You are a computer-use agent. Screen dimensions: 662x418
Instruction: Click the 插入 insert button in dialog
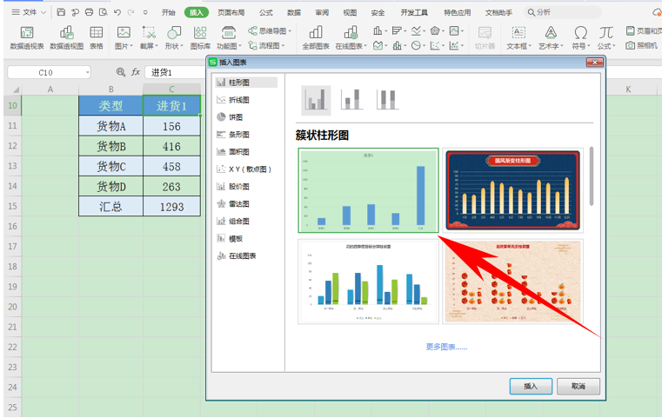tap(531, 386)
